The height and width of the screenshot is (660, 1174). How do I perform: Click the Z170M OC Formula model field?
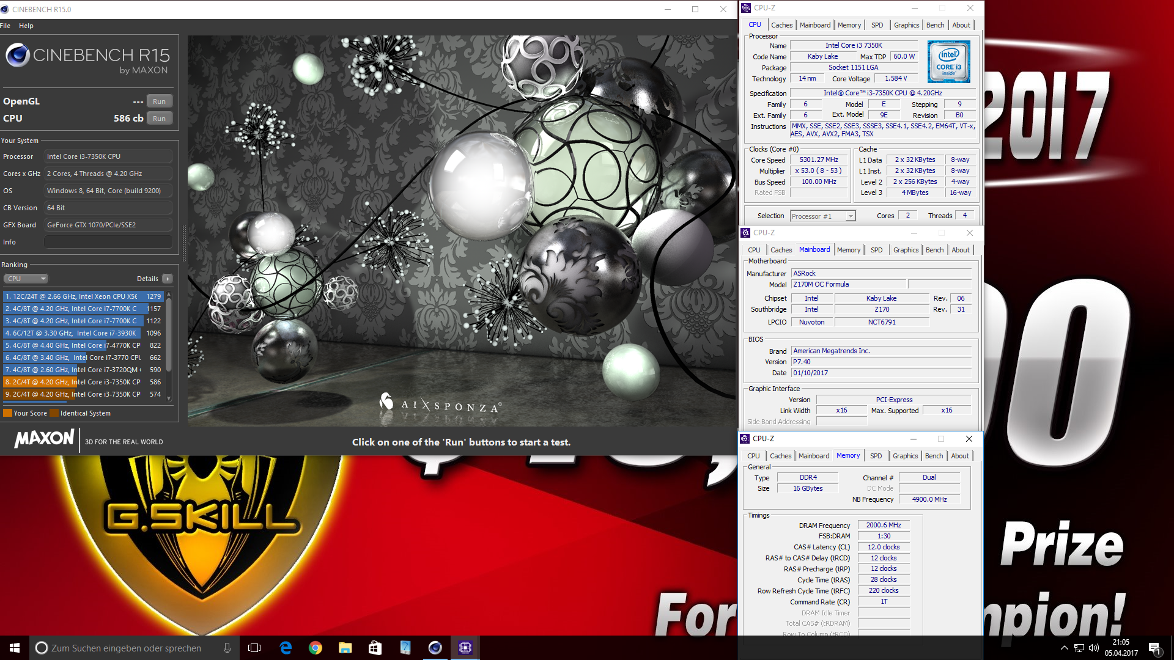coord(848,285)
